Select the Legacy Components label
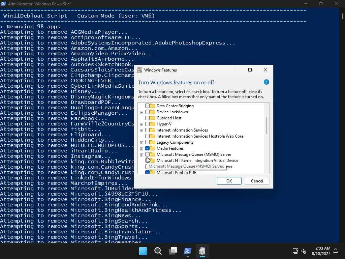345x259 pixels. (x=175, y=142)
